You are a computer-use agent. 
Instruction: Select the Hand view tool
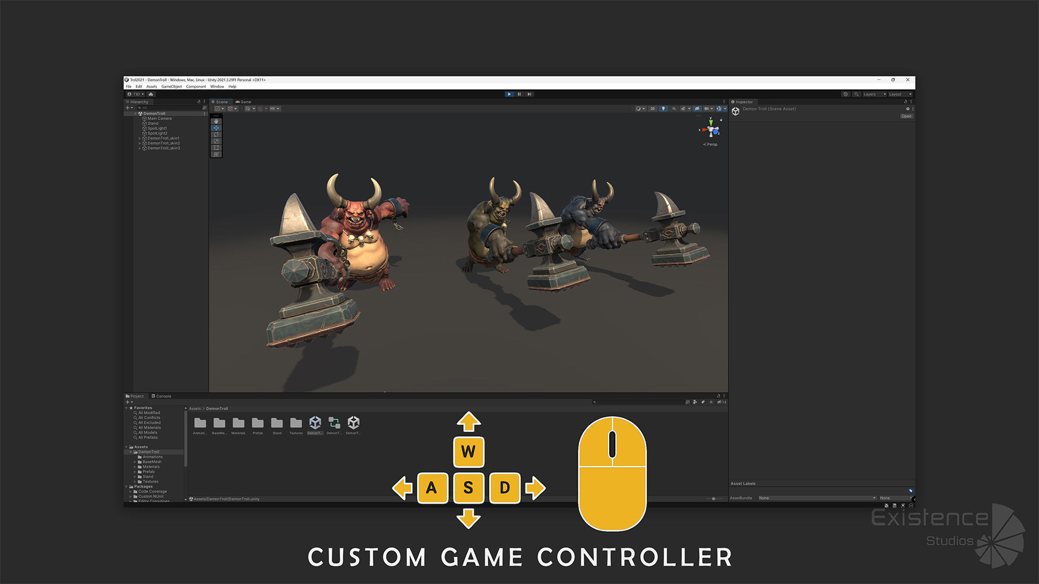click(216, 121)
